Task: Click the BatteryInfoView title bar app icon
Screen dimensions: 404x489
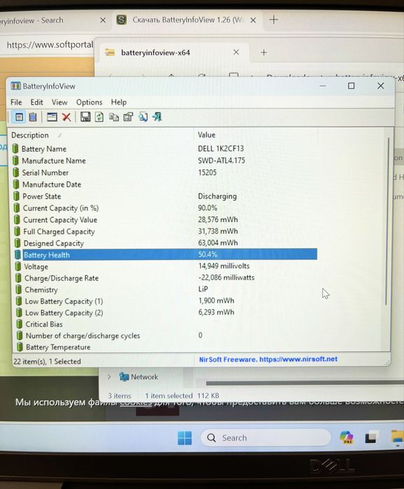Action: 15,86
